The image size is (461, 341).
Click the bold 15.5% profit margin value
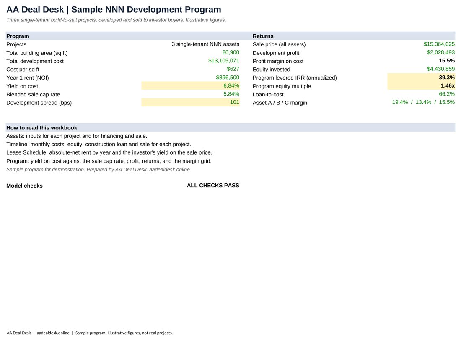pos(447,61)
